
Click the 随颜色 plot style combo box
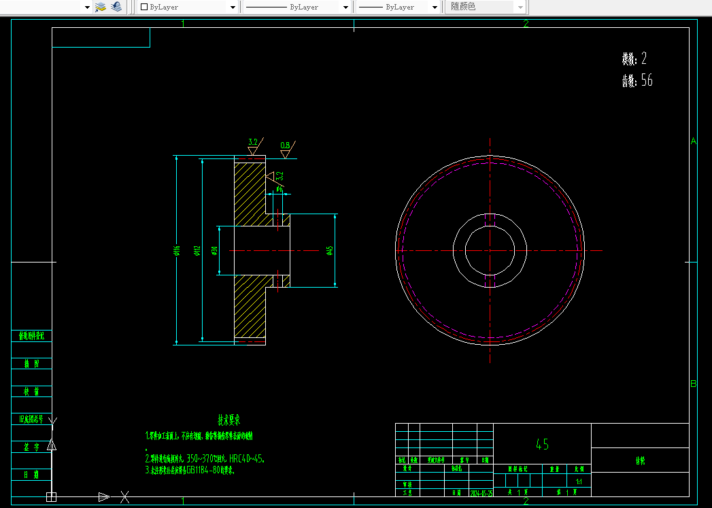click(x=486, y=7)
